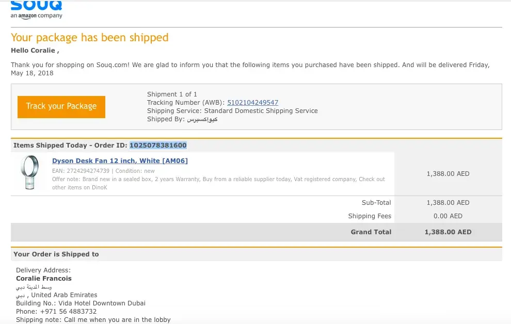Click the 'Your Order is Shipped to' header
Screen dimensions: 511x324
56,254
